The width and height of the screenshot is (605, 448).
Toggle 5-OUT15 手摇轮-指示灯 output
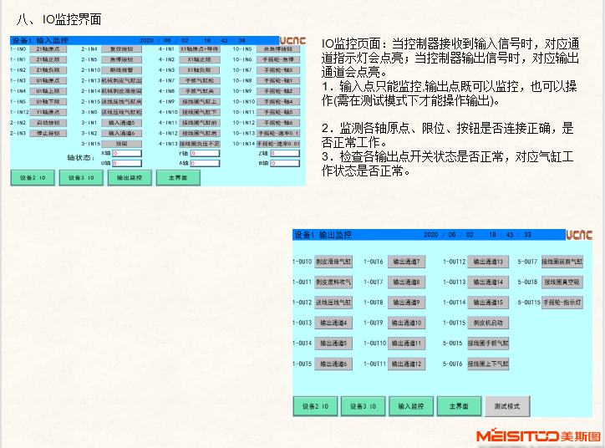click(x=562, y=302)
